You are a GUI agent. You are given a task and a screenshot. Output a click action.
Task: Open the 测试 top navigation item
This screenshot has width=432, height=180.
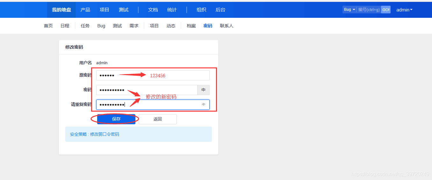click(x=124, y=10)
